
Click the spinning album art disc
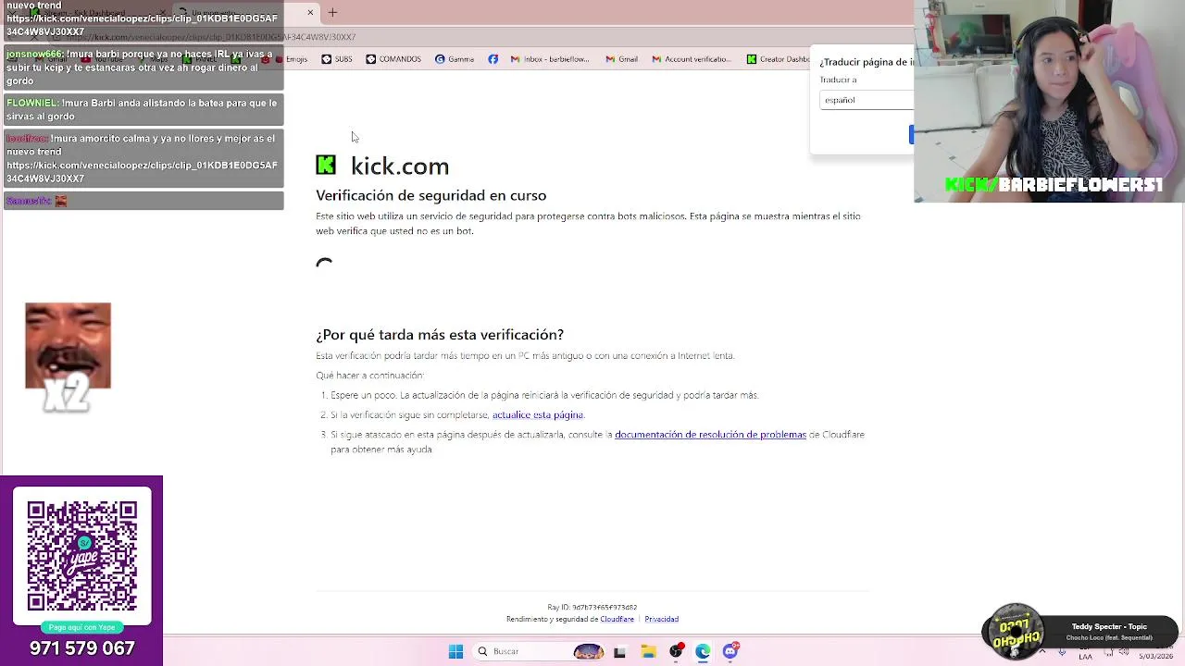coord(1016,632)
